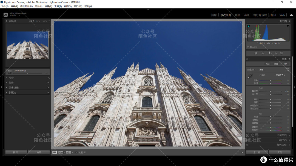This screenshot has height=166, width=296.
Task: Open the profile color dropdown
Action: [262, 70]
